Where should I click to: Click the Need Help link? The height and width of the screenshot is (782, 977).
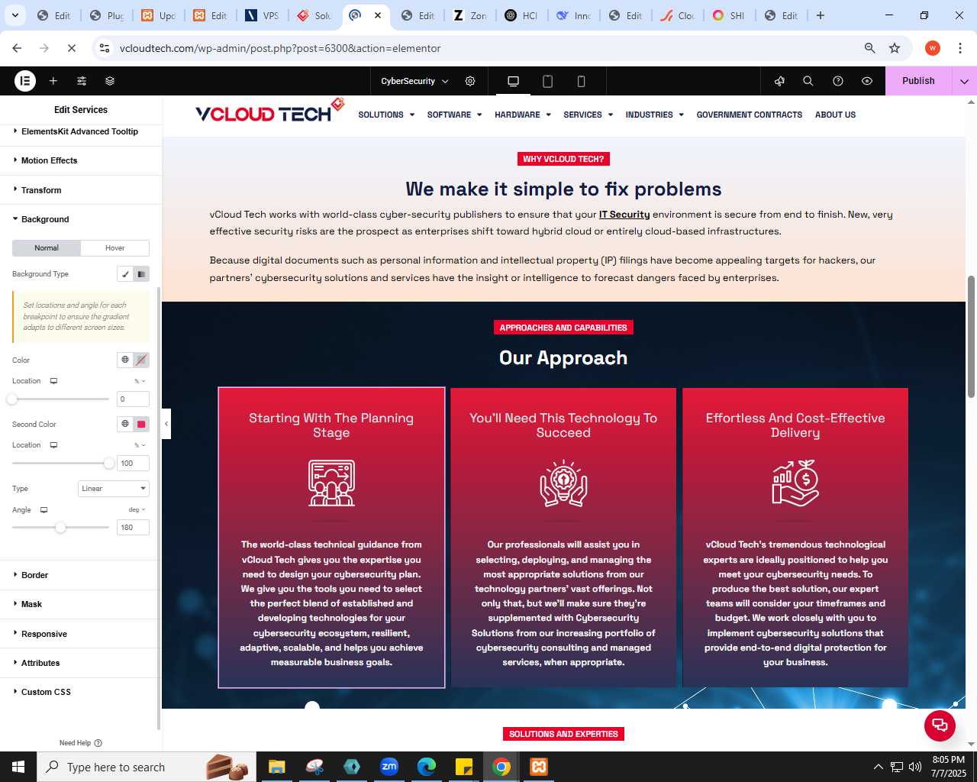[80, 743]
